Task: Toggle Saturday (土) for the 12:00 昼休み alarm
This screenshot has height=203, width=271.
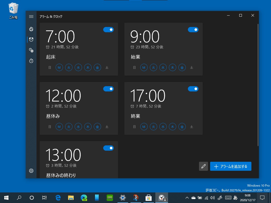Action: [x=107, y=127]
